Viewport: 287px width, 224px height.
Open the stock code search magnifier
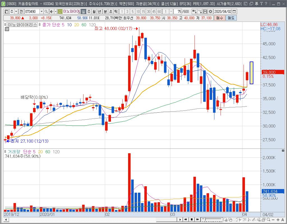point(46,11)
